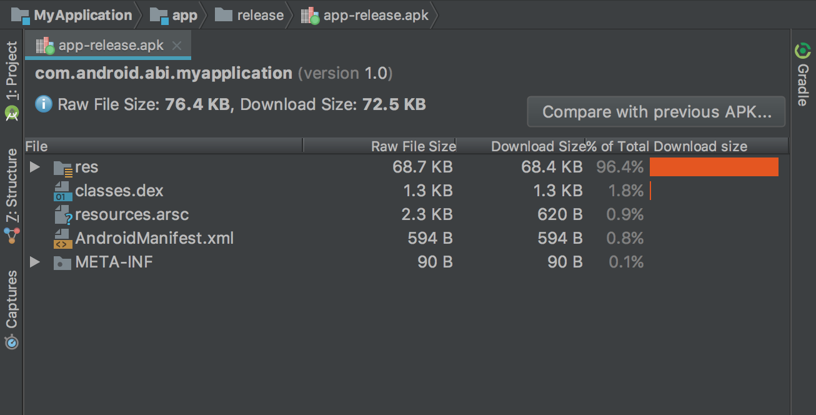Click Compare with previous APK button
This screenshot has width=816, height=415.
(655, 112)
